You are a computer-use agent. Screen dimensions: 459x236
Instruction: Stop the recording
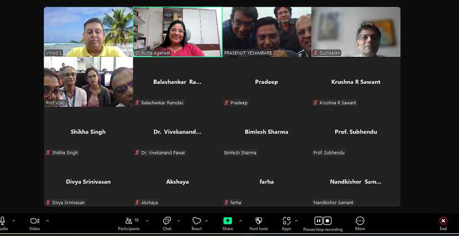point(327,221)
